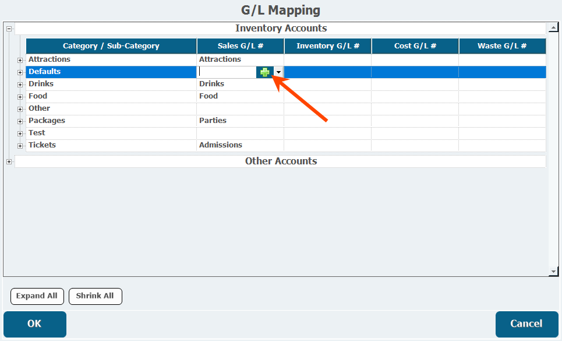
Task: Expand the Other category
Action: (x=20, y=109)
